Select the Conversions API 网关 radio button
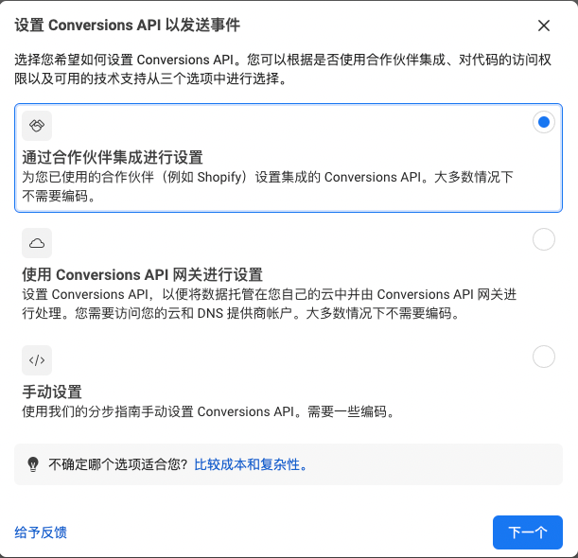This screenshot has height=558, width=578. [x=544, y=239]
